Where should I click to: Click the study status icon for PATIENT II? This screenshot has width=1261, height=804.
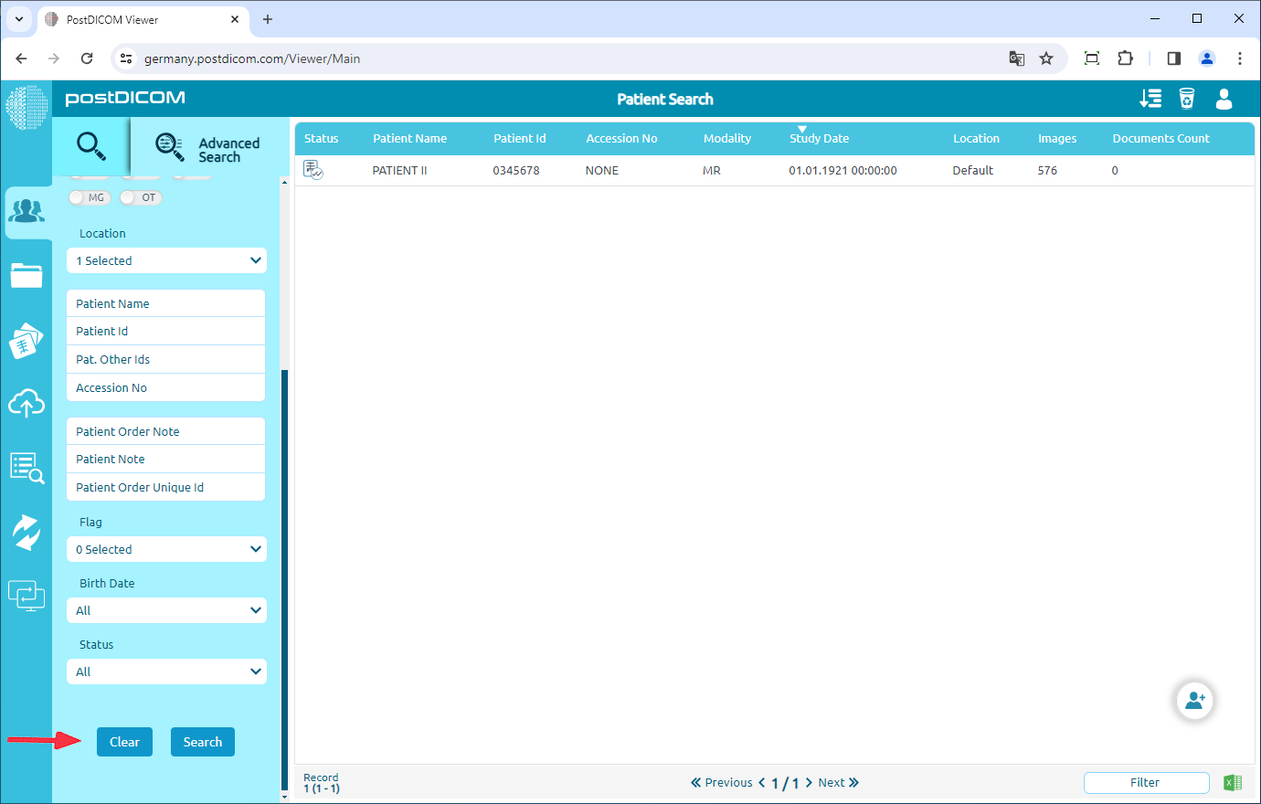pyautogui.click(x=313, y=169)
